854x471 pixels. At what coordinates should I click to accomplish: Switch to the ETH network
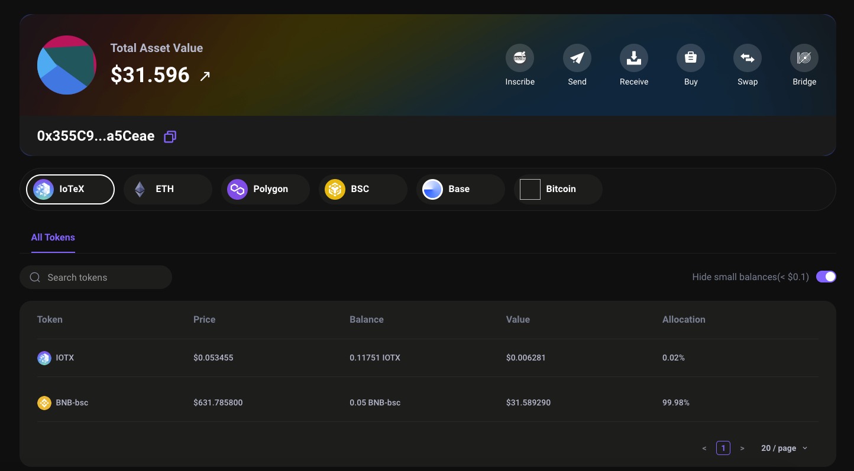tap(167, 189)
